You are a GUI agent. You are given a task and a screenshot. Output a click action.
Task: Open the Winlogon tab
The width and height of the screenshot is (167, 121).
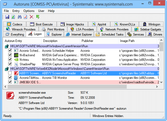click(x=151, y=24)
